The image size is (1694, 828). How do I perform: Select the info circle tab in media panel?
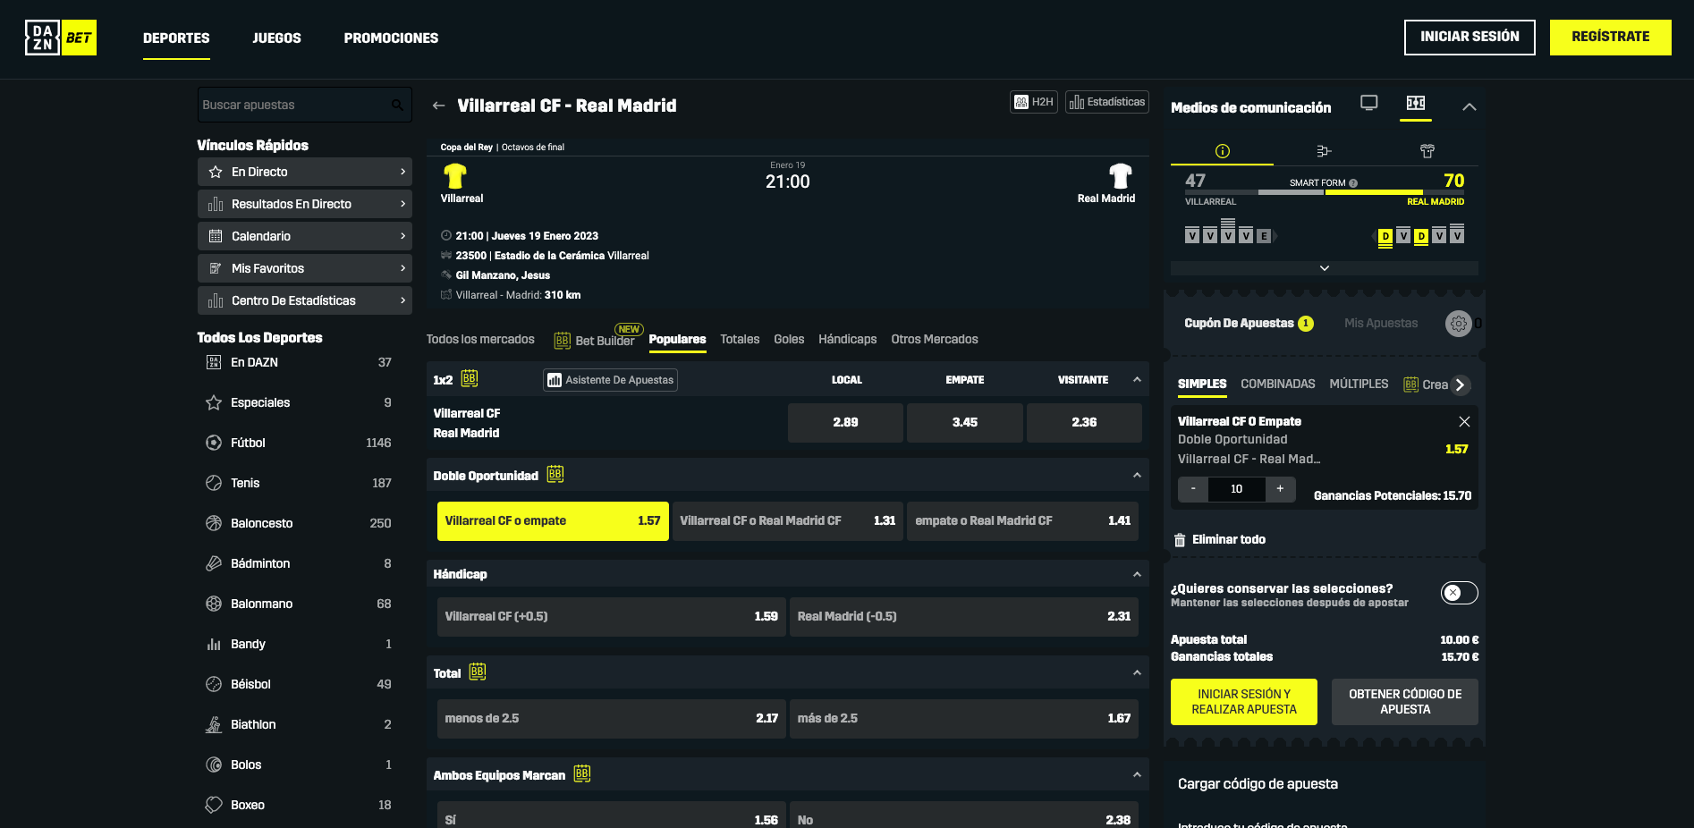[x=1223, y=151]
